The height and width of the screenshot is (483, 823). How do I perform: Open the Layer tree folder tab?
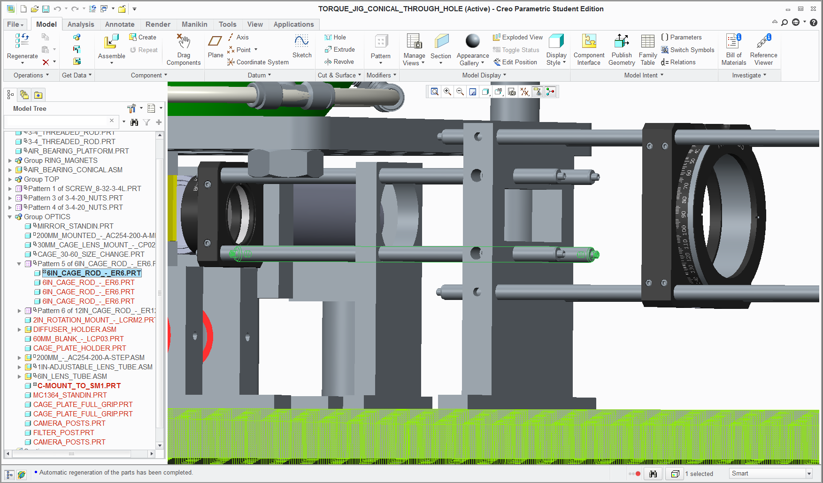click(x=24, y=95)
